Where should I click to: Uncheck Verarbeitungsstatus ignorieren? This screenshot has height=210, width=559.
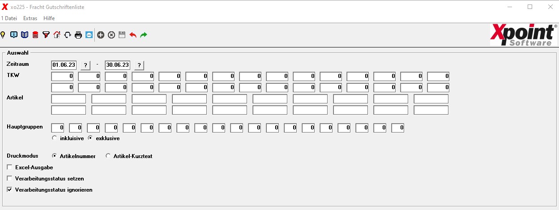click(x=10, y=190)
